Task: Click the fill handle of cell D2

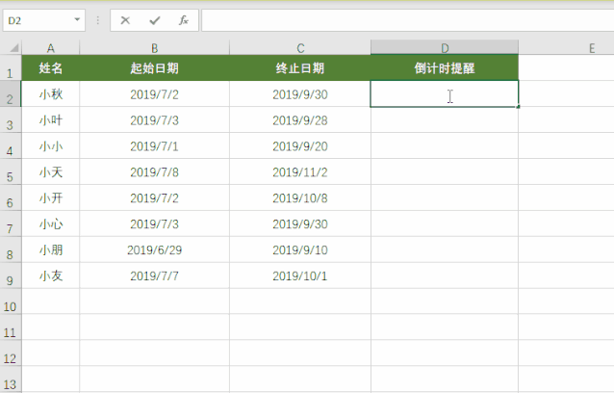Action: click(518, 107)
